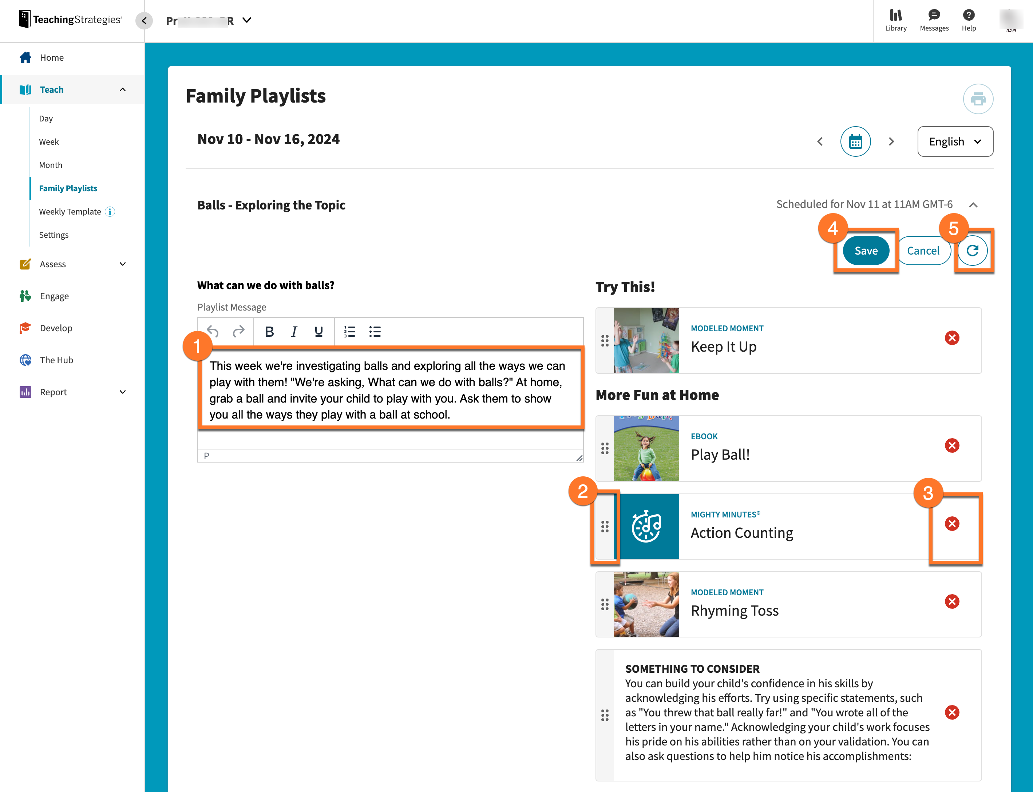This screenshot has width=1033, height=792.
Task: Open the Weekly Template page
Action: (70, 211)
